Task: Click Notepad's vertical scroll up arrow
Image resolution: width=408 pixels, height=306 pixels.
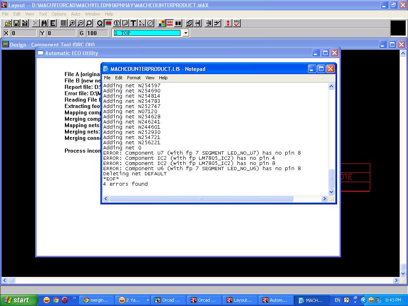Action: 331,86
